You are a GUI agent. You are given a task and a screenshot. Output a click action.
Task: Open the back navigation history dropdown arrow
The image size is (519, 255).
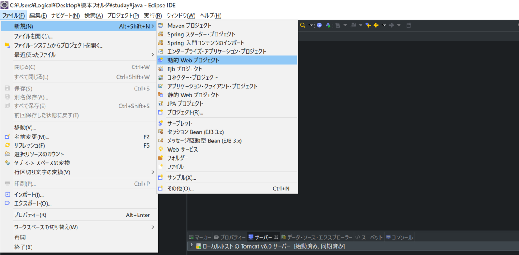coord(384,25)
